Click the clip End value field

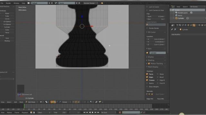click(156, 19)
